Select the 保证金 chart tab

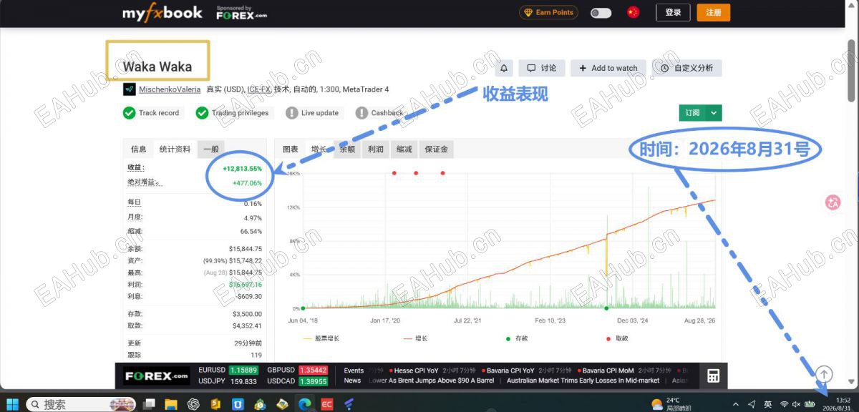(436, 149)
